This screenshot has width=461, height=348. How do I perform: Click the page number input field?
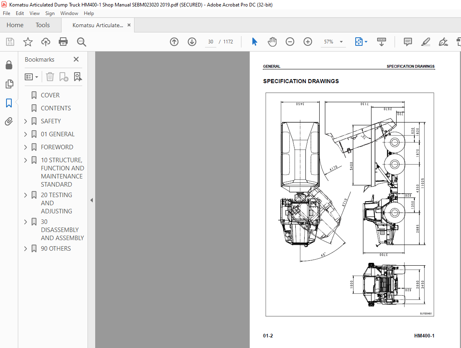[211, 42]
